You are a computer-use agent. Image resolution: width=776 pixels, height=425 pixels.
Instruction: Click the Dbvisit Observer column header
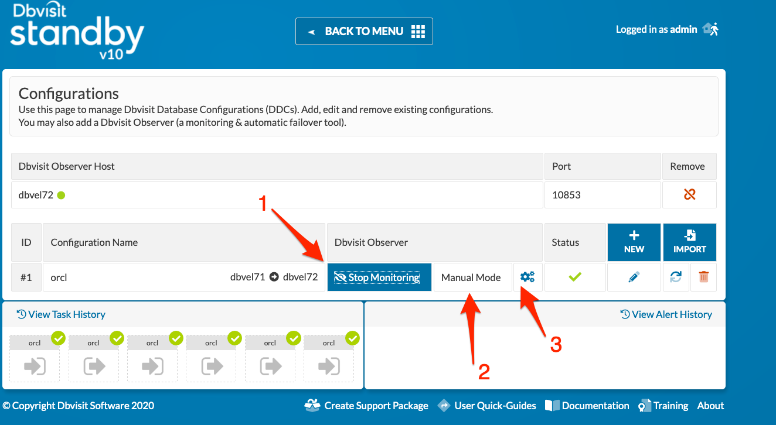[435, 242]
